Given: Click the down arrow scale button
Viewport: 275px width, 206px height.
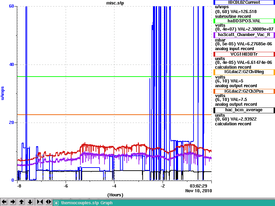Looking at the screenshot, I should coord(30,202).
